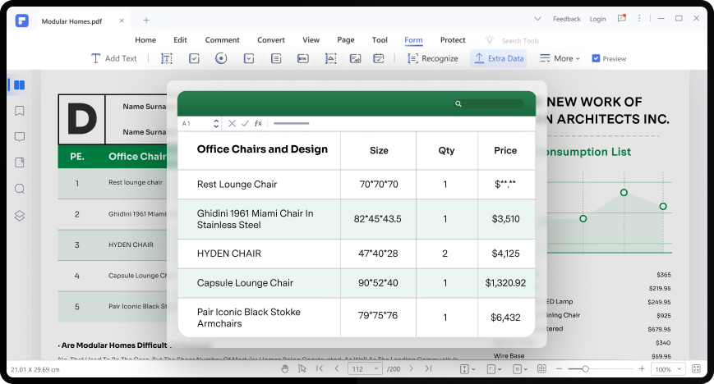Open the comments panel
Image resolution: width=714 pixels, height=384 pixels.
pyautogui.click(x=19, y=137)
